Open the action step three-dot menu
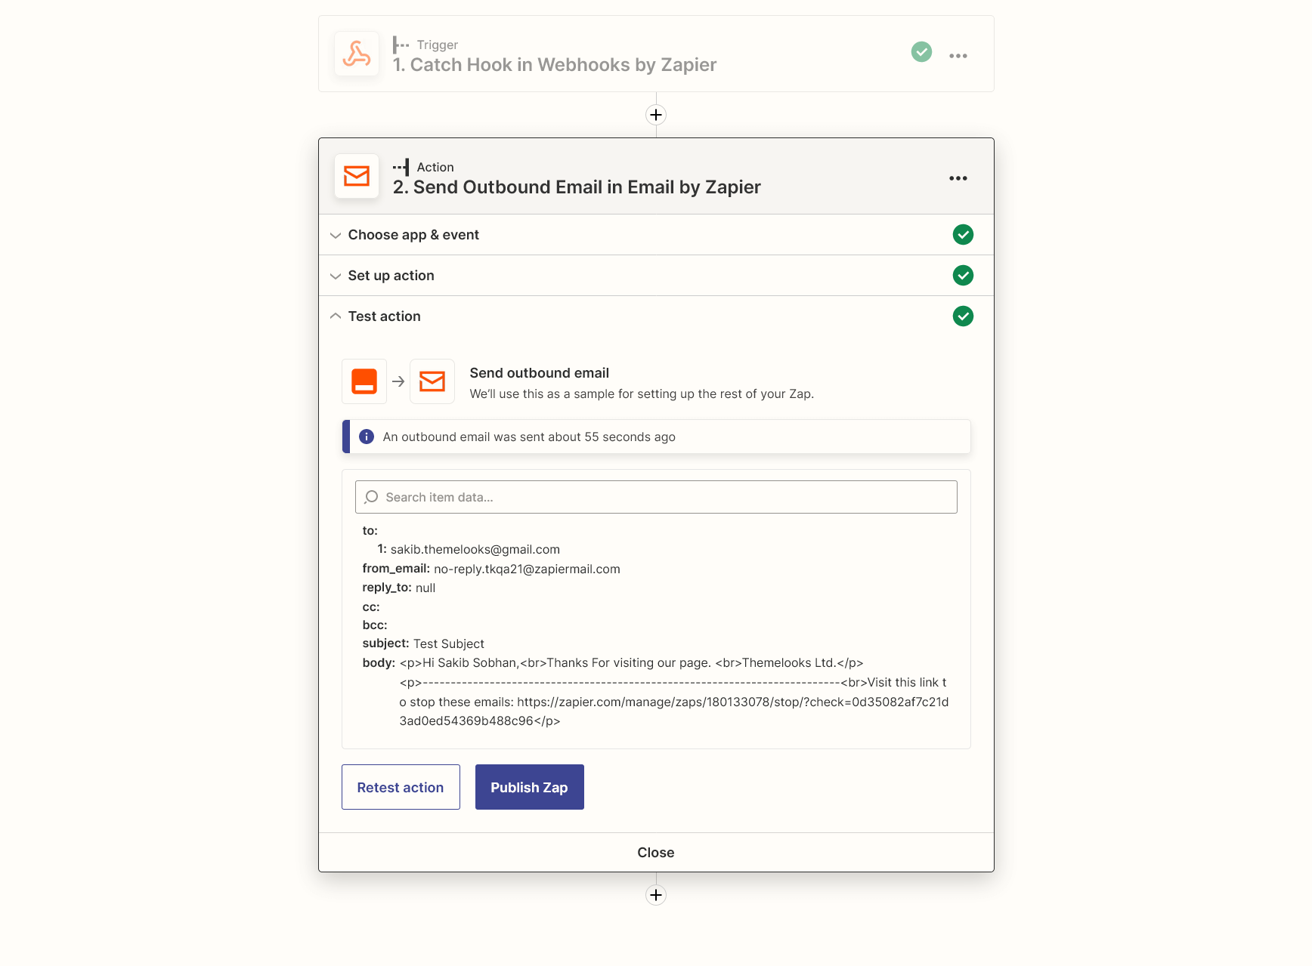This screenshot has height=966, width=1312. [958, 178]
